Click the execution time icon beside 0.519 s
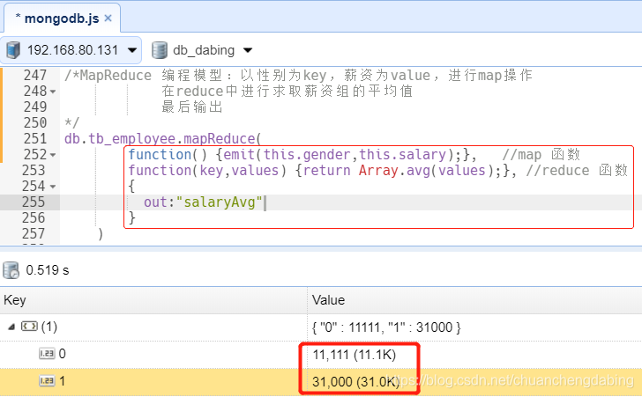Image resolution: width=642 pixels, height=397 pixels. point(11,270)
